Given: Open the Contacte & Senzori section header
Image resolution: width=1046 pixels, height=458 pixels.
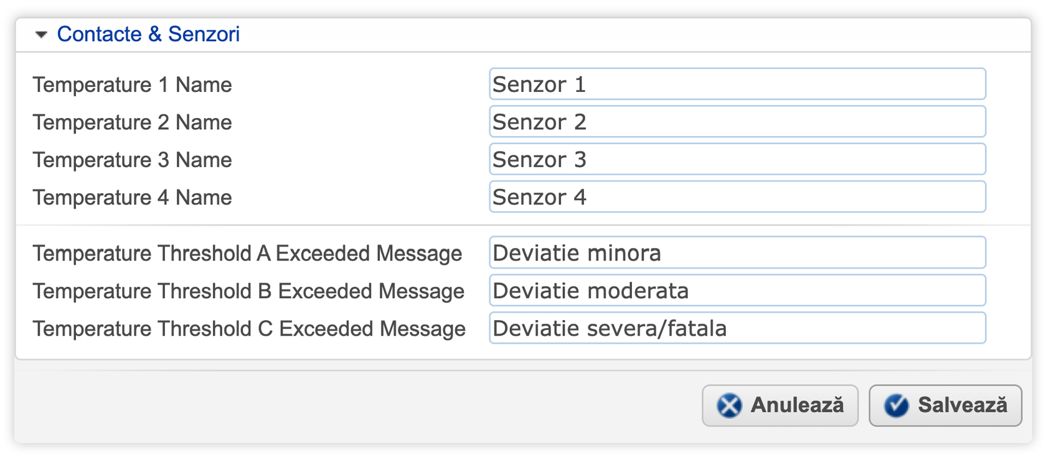Looking at the screenshot, I should (148, 35).
